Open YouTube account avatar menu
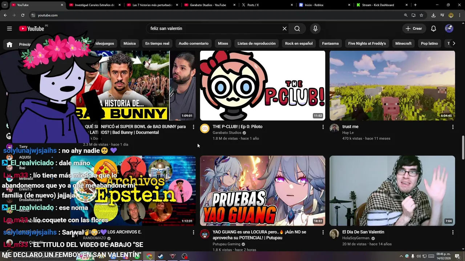This screenshot has width=465, height=261. pos(449,29)
